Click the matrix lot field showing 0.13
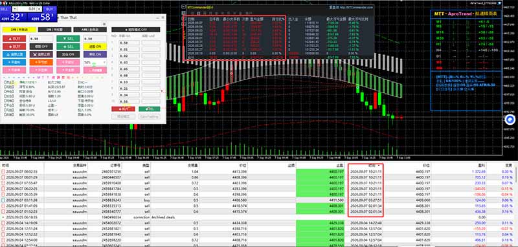 (x=128, y=82)
